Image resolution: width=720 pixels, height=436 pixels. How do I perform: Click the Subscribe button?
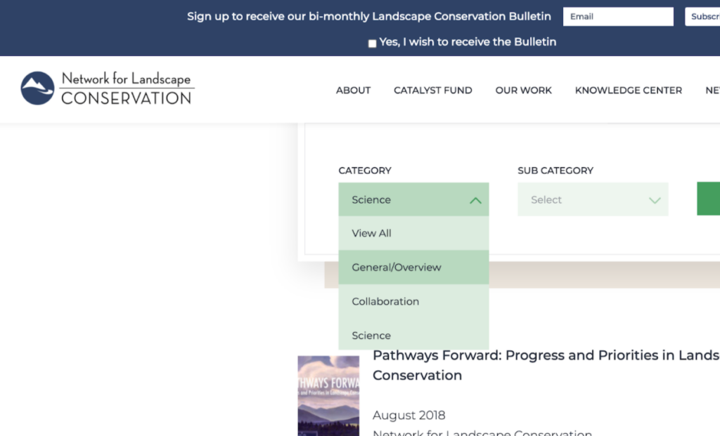click(x=703, y=17)
